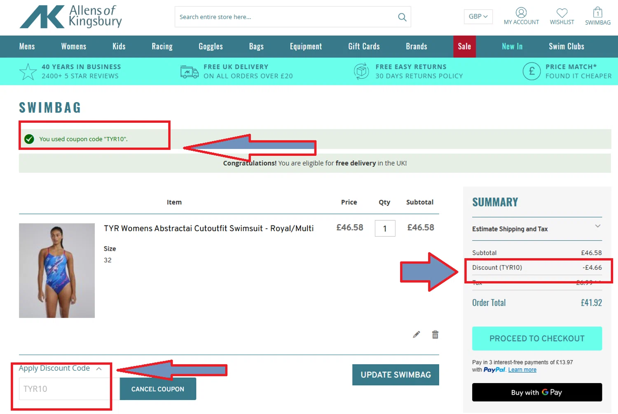Image resolution: width=618 pixels, height=414 pixels.
Task: Click the star icon for 5 star reviews
Action: 28,72
